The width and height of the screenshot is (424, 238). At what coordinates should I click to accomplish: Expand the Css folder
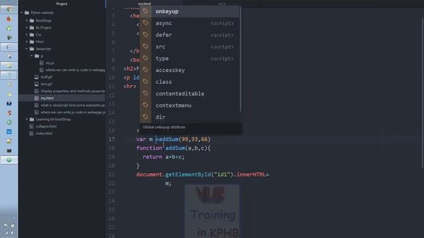(x=26, y=34)
